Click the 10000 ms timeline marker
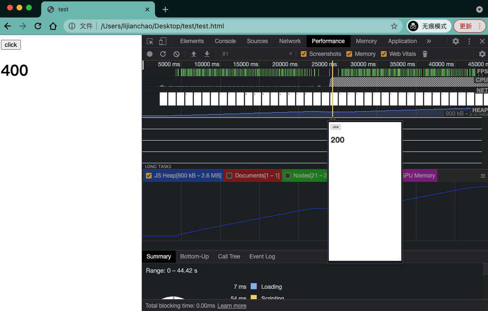 [207, 64]
